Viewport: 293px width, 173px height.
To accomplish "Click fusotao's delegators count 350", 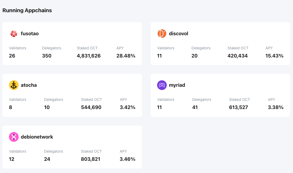I will coord(47,56).
